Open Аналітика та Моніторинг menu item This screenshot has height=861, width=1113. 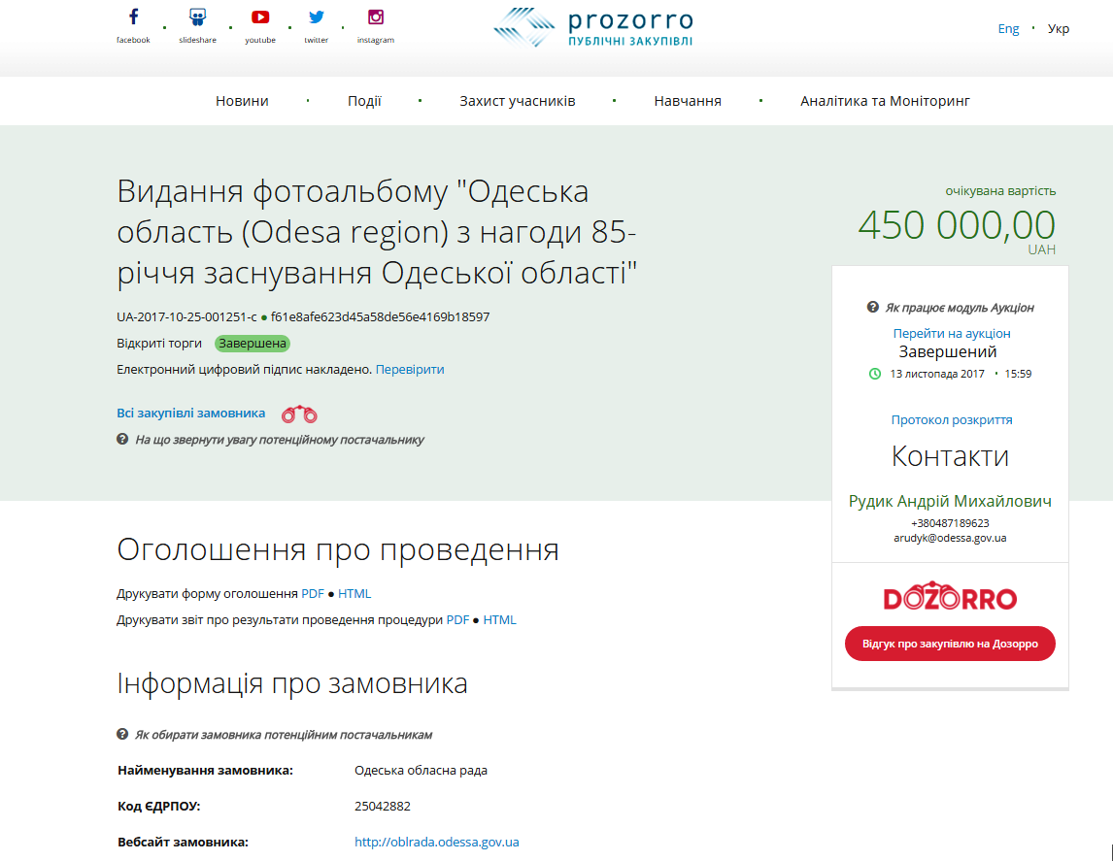point(885,101)
